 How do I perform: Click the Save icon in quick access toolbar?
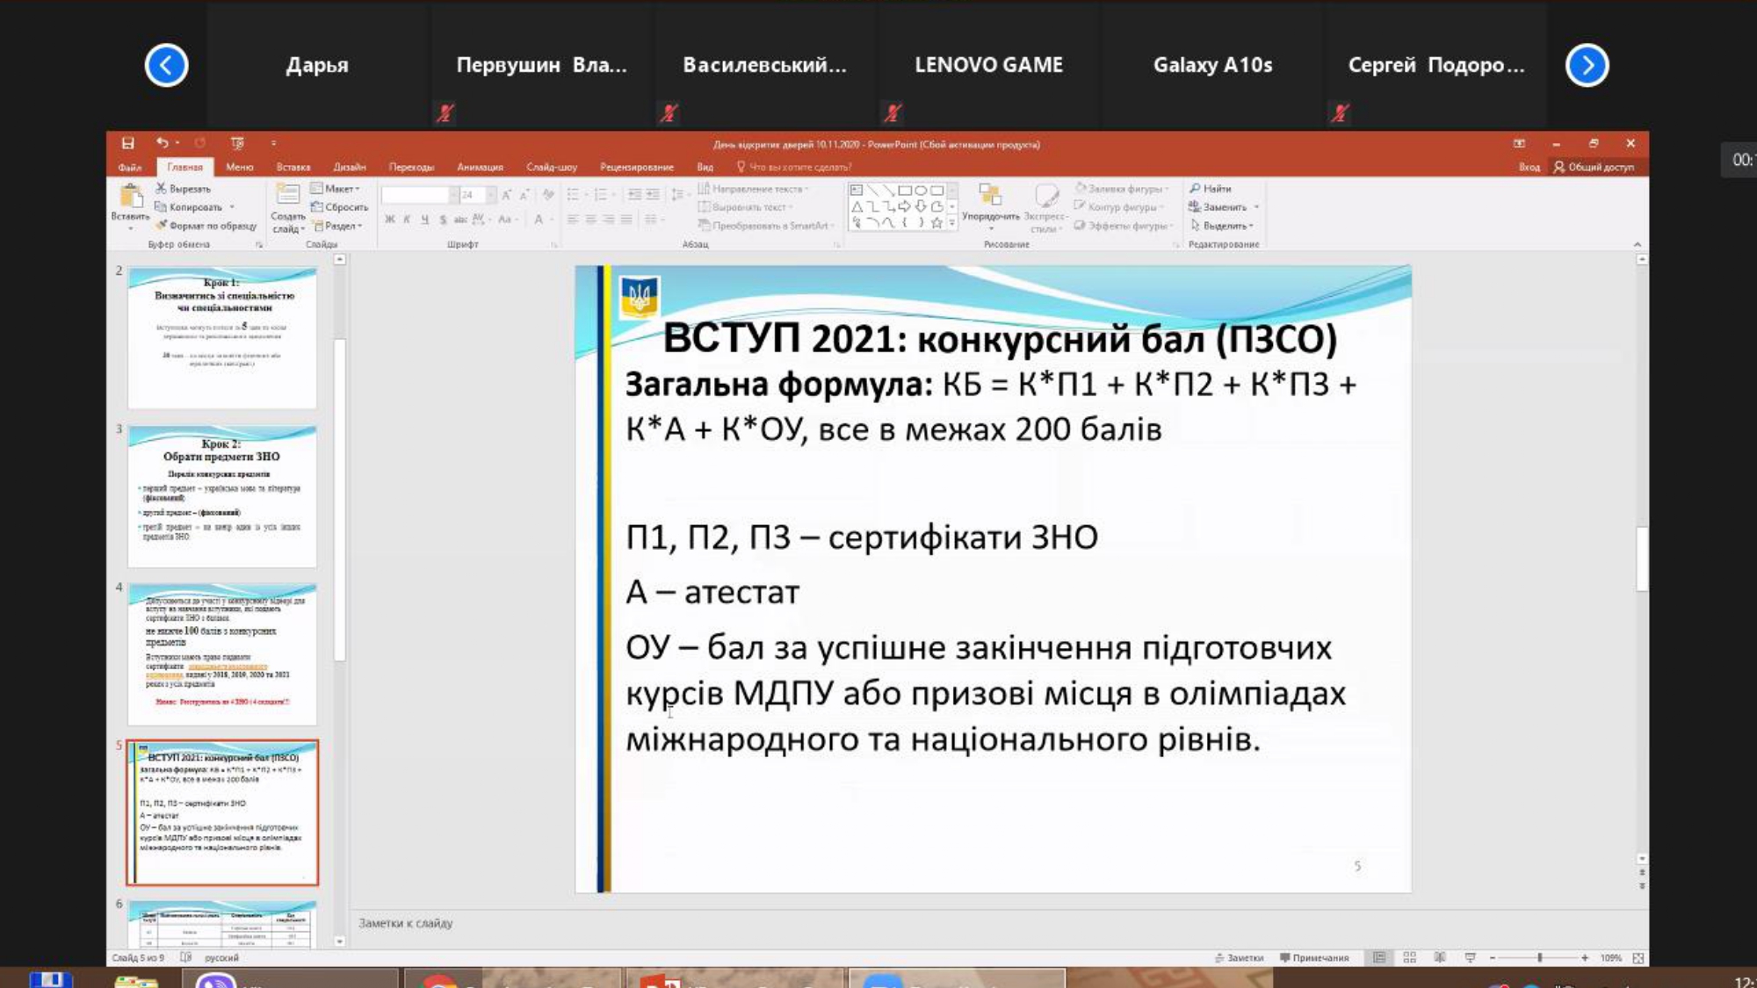point(128,143)
